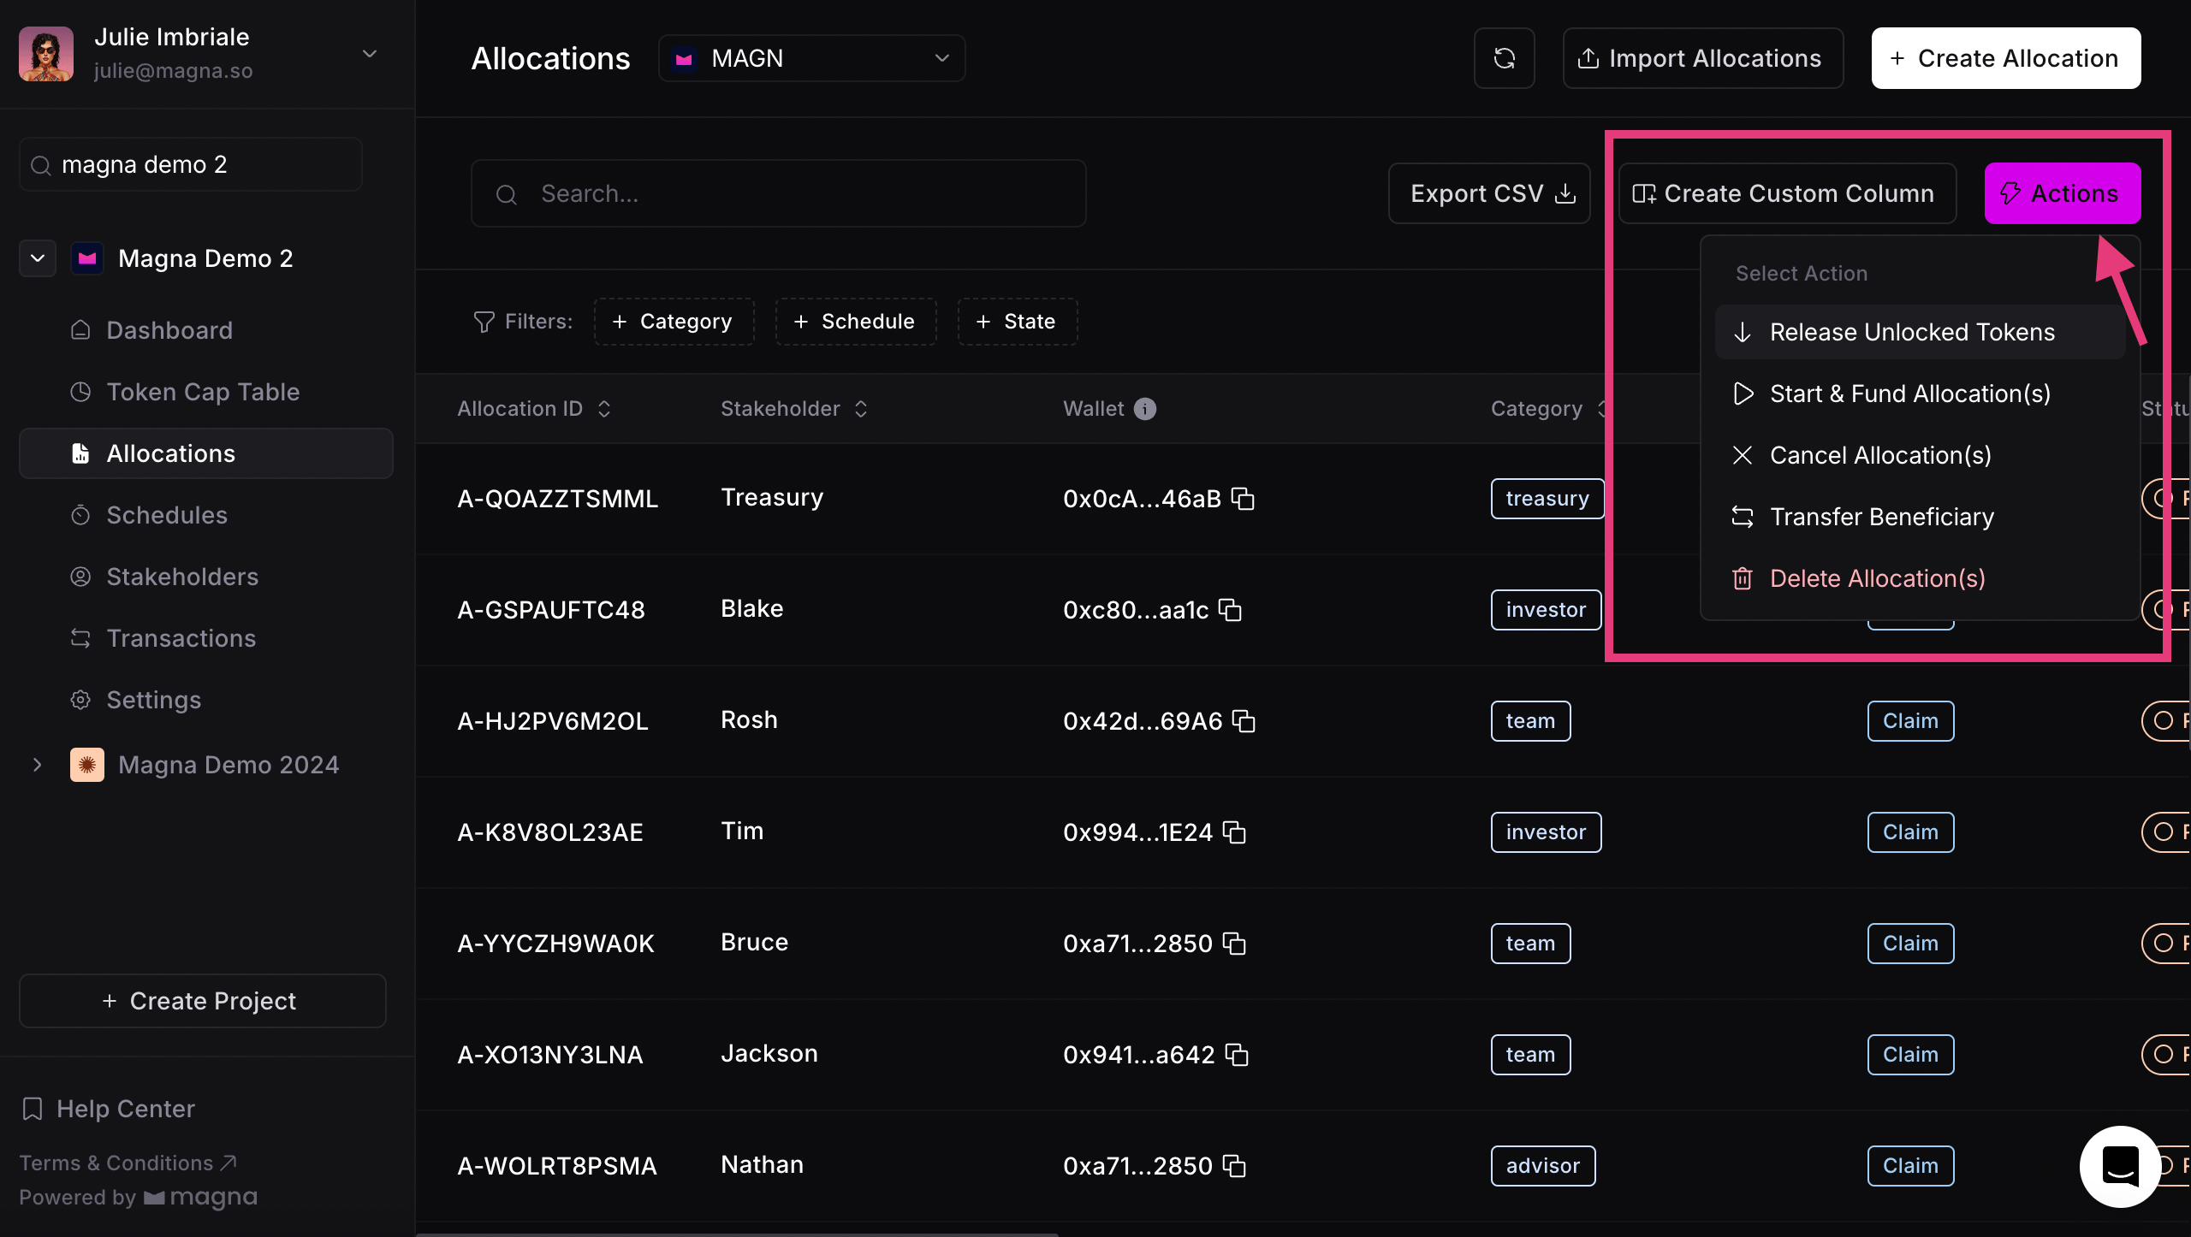Choose Start & Fund Allocation(s)
The width and height of the screenshot is (2191, 1237).
(1921, 394)
